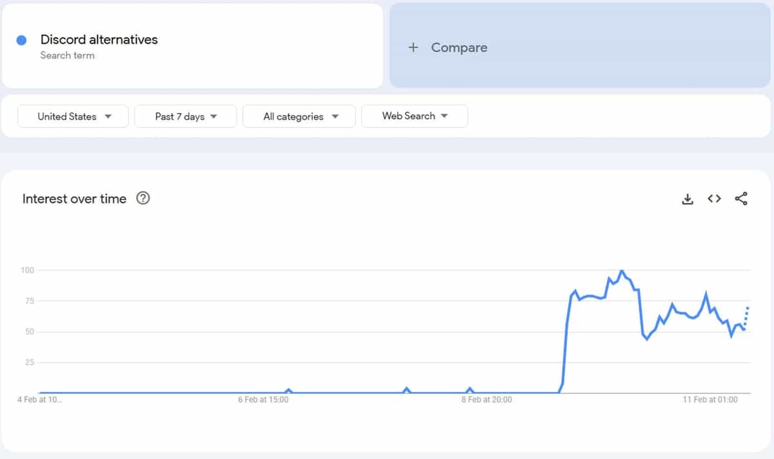Click the Interest over time heading
774x459 pixels.
click(x=74, y=199)
